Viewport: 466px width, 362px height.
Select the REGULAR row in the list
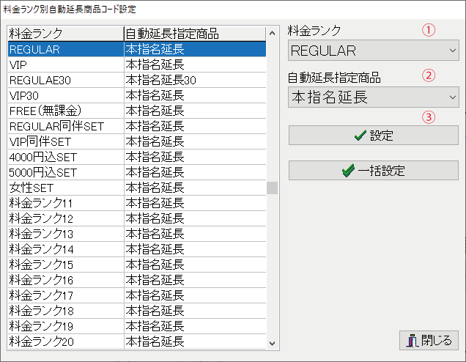pyautogui.click(x=137, y=49)
